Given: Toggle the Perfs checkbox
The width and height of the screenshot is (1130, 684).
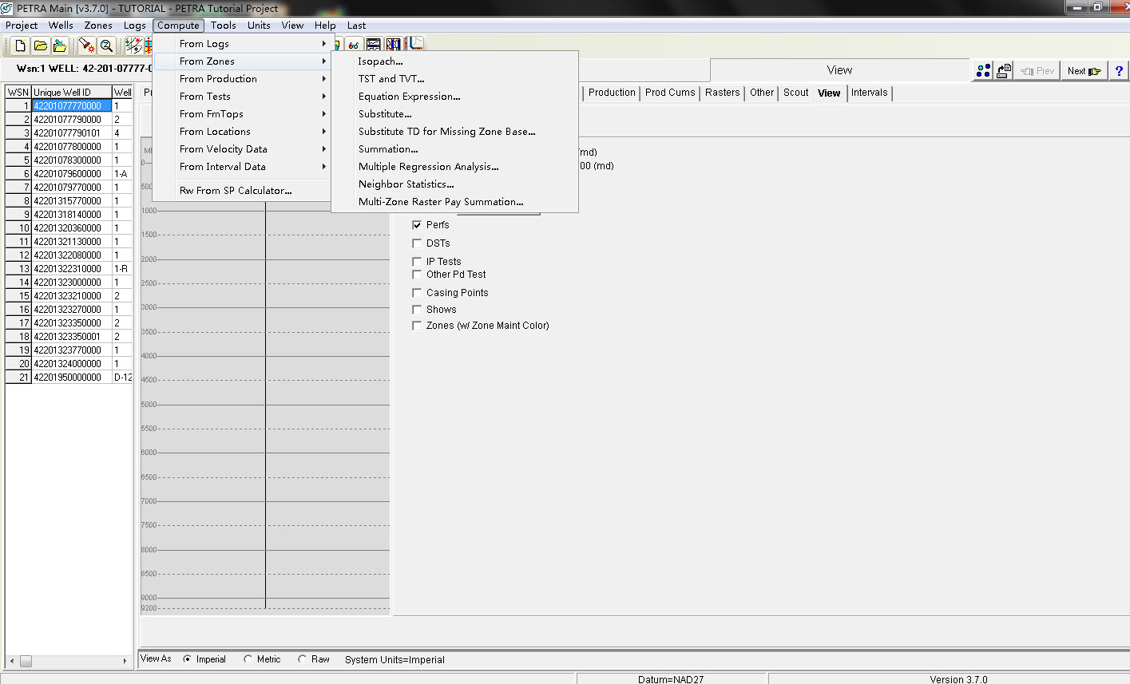Looking at the screenshot, I should (417, 225).
